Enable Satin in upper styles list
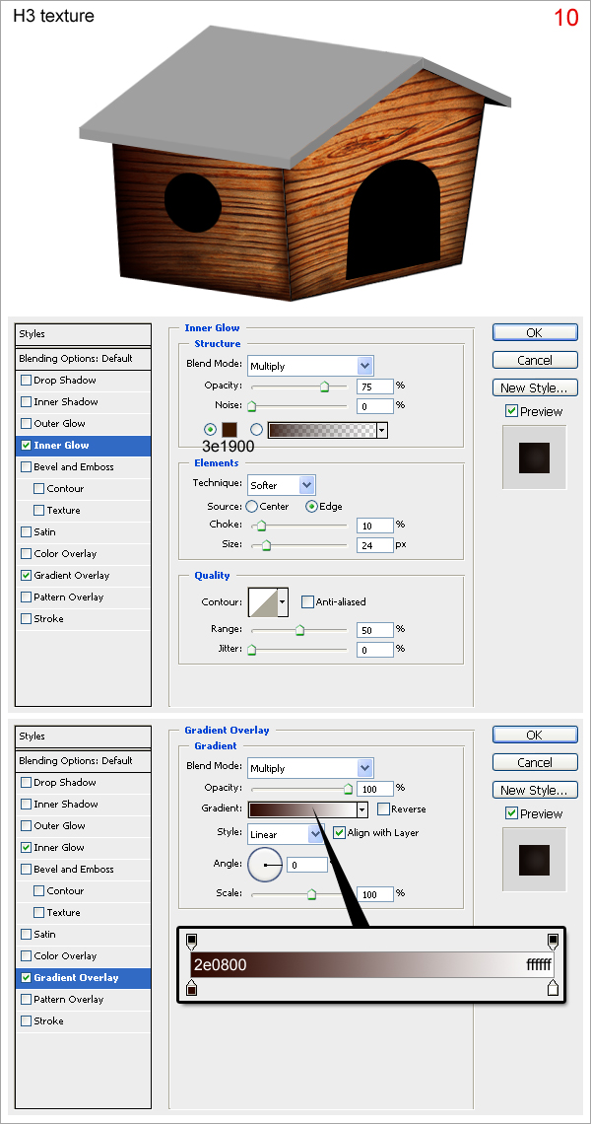Viewport: 591px width, 1124px height. (27, 531)
